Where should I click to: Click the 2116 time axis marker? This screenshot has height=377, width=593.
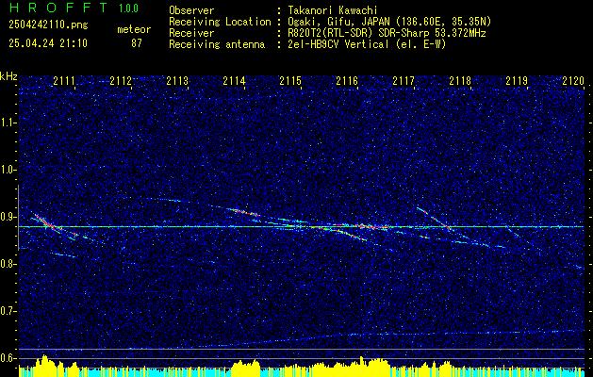[347, 81]
